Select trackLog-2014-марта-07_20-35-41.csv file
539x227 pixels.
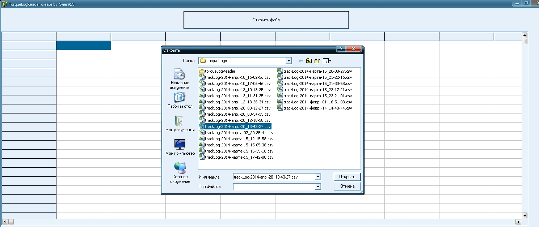tap(239, 133)
